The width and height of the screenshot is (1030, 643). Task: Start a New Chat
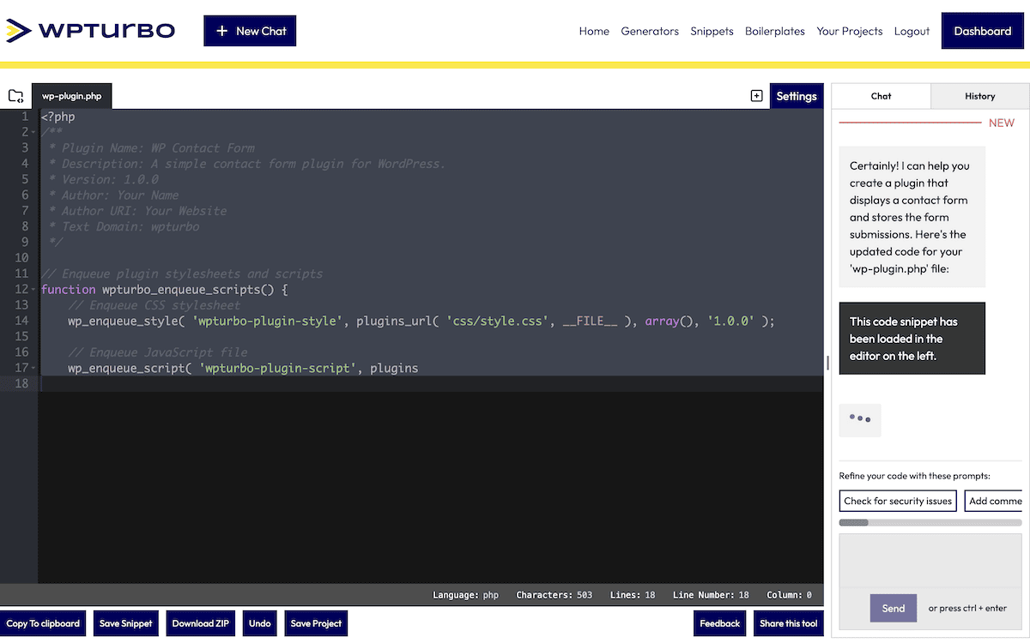tap(250, 31)
